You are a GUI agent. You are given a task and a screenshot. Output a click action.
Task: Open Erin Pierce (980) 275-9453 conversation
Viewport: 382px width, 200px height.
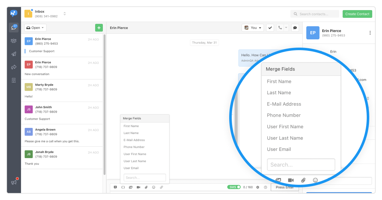pyautogui.click(x=62, y=45)
